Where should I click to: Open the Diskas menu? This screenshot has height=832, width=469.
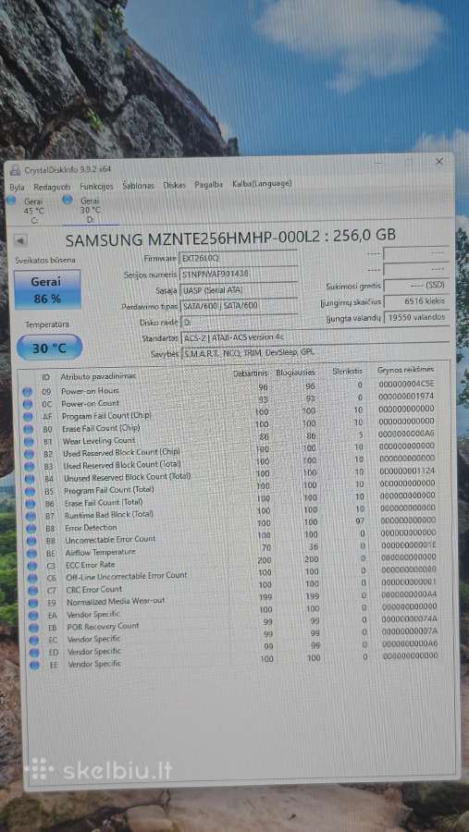[x=174, y=185]
